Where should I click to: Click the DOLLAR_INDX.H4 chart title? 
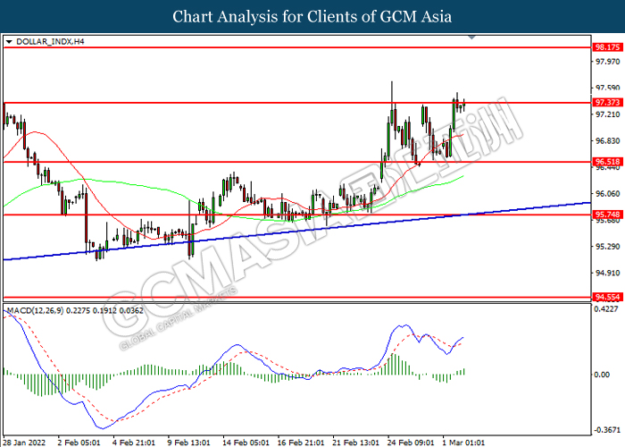click(x=50, y=41)
